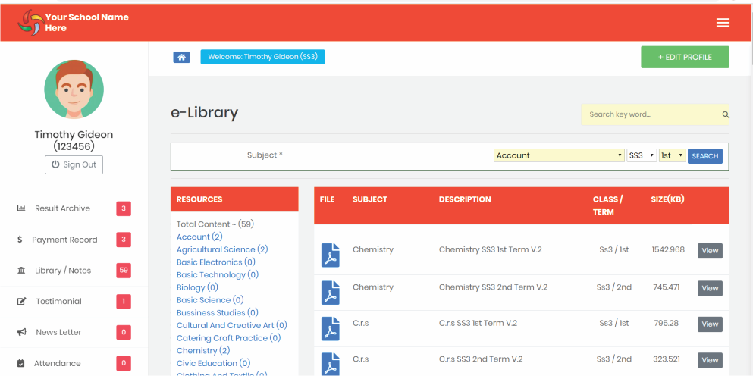The image size is (753, 376).
Task: Open PDF icon for C.r.s SS3 1st Term
Action: (330, 328)
